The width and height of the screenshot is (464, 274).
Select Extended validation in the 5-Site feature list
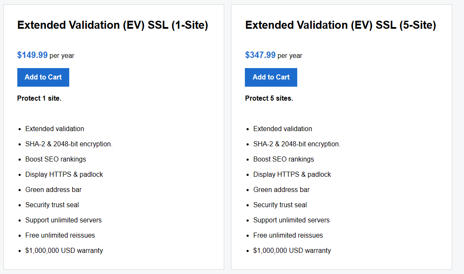coord(282,129)
